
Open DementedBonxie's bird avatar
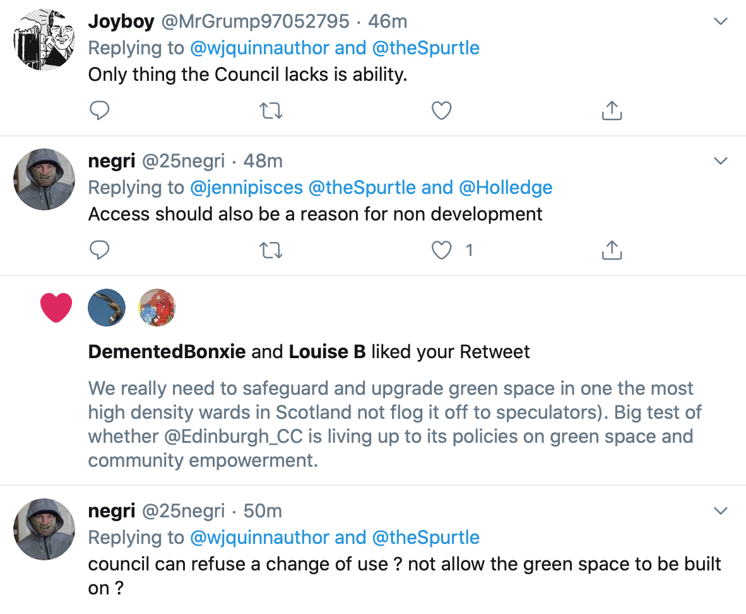click(107, 308)
